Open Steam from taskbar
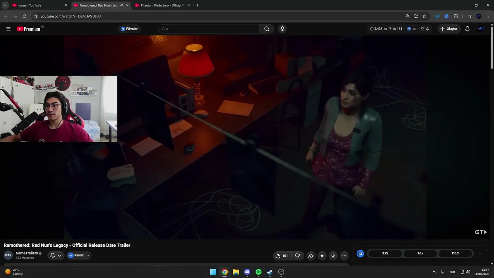494x278 pixels. [x=270, y=272]
